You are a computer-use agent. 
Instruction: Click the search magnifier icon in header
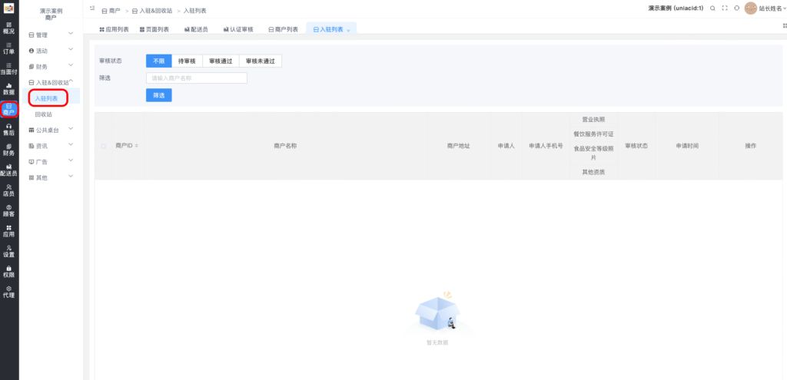(712, 8)
